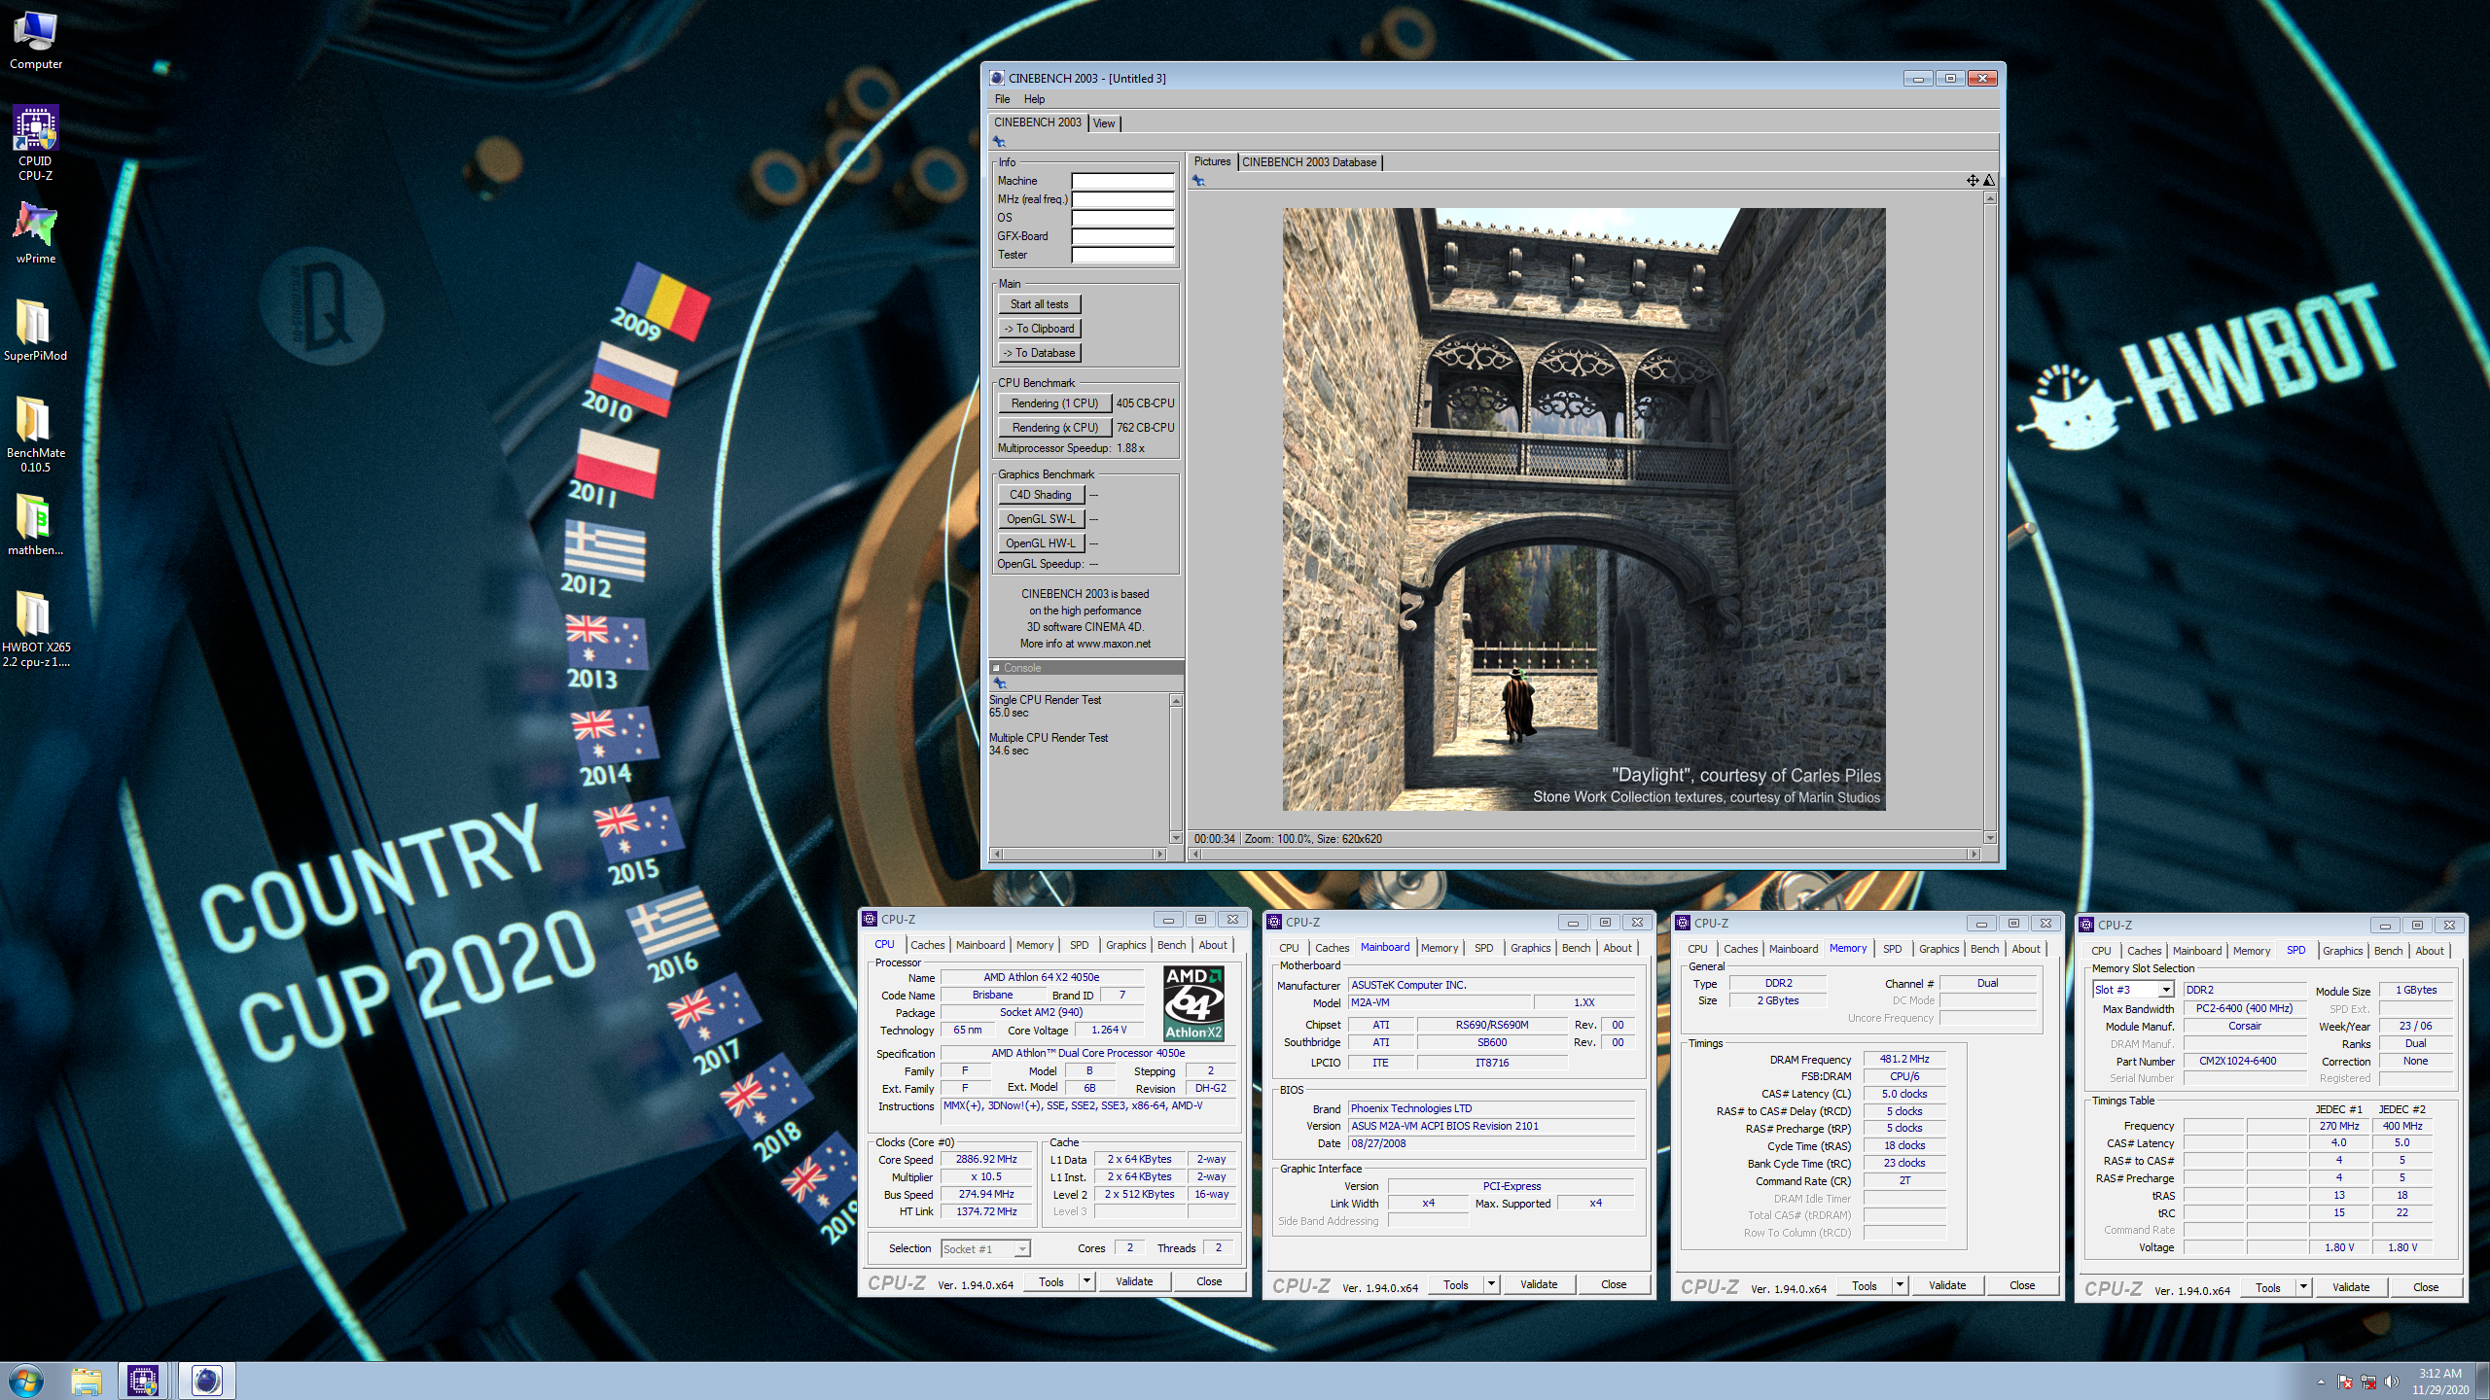Open the Help menu in CINEBENCH

pyautogui.click(x=1035, y=99)
